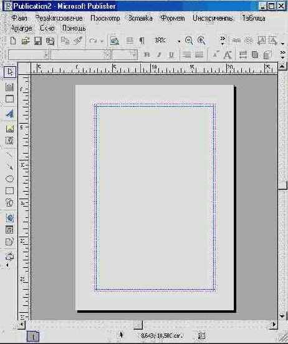Open the Помощь menu
The width and height of the screenshot is (288, 344).
pos(74,28)
